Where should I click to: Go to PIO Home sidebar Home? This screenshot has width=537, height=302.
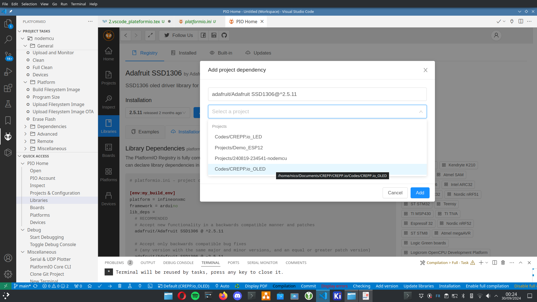click(109, 54)
